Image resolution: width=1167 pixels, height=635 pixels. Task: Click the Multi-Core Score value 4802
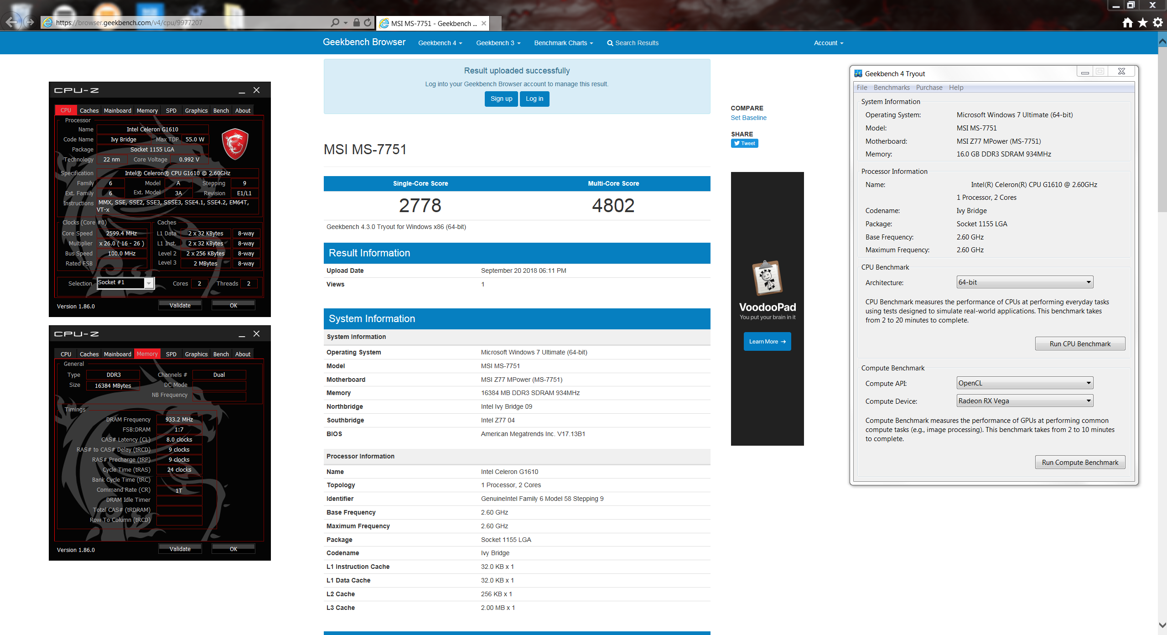[613, 205]
